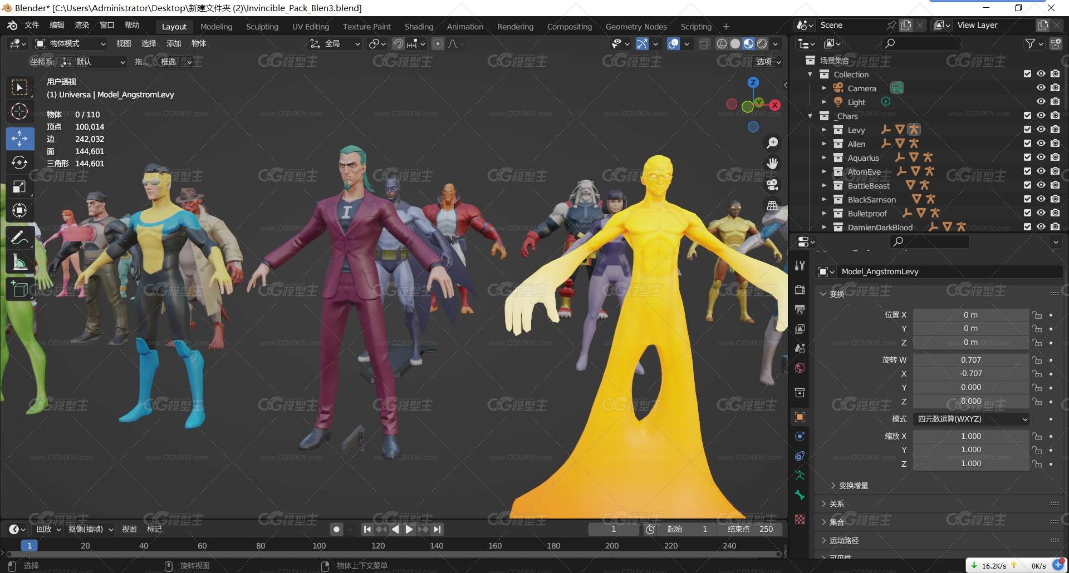Click the Options (选项) button in viewport
Image resolution: width=1069 pixels, height=573 pixels.
[x=768, y=62]
